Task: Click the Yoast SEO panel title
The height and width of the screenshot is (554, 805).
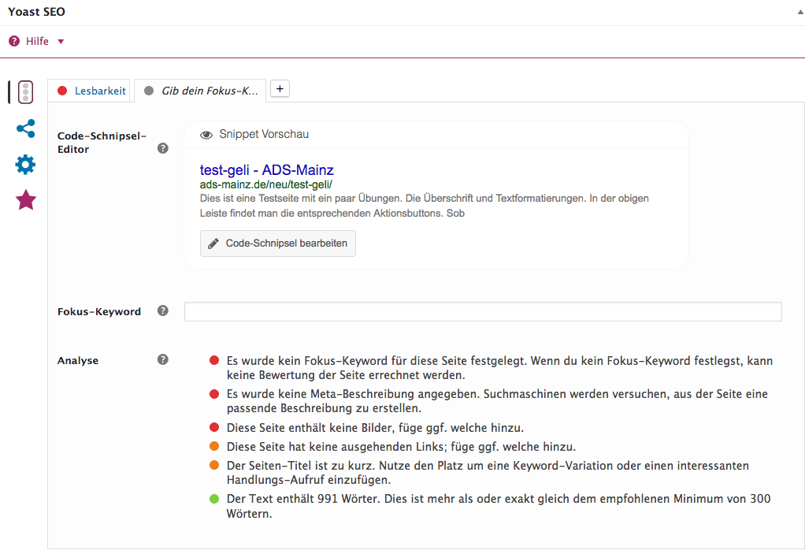Action: point(36,12)
